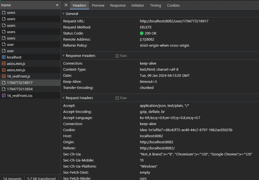Select the 16_restFront.css request
This screenshot has width=259, height=180.
(30, 96)
